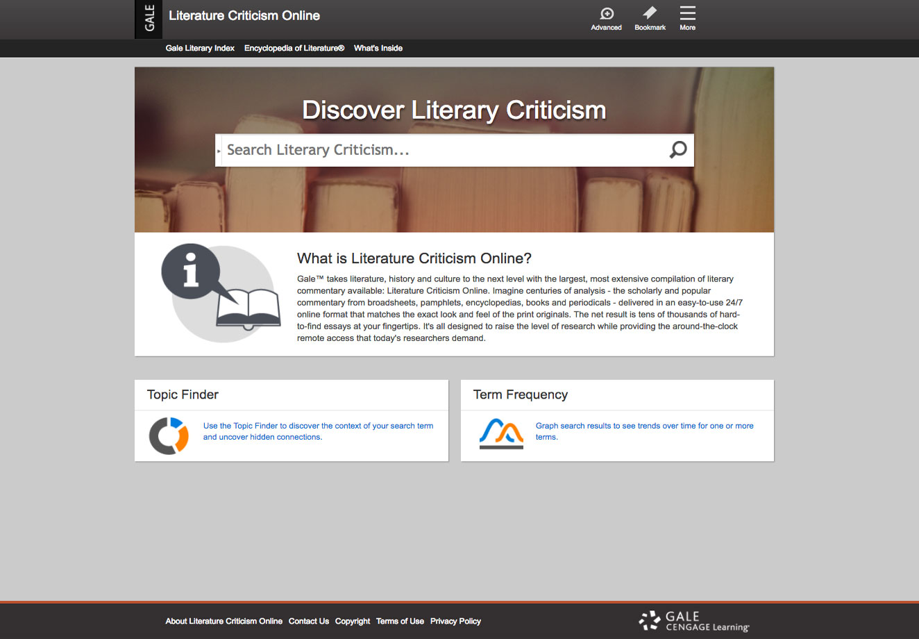This screenshot has height=639, width=919.
Task: Expand the small arrow beside search box
Action: point(219,151)
